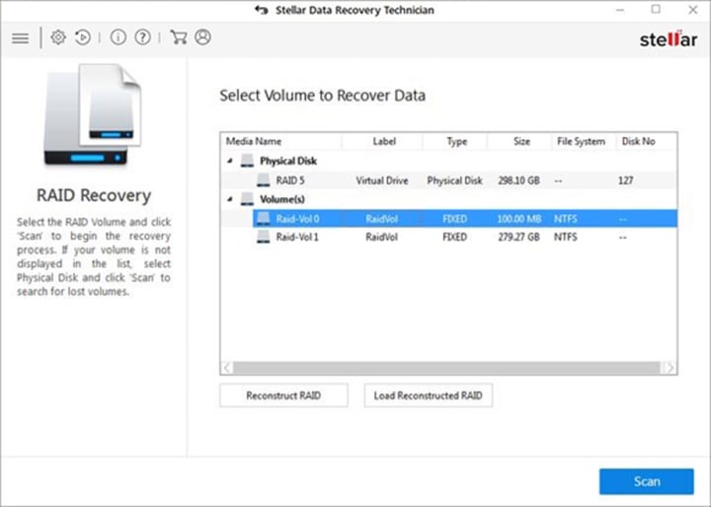
Task: Click the shopping cart buy icon
Action: pyautogui.click(x=178, y=37)
